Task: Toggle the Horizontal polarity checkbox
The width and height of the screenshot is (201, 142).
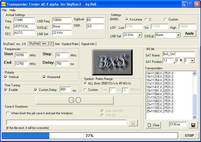Action: [44, 77]
